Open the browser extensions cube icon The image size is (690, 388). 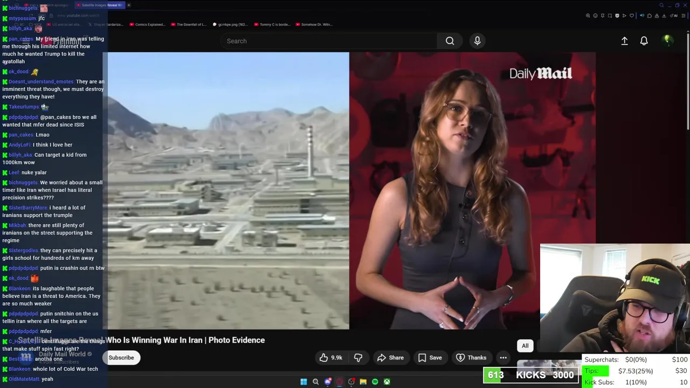click(650, 16)
